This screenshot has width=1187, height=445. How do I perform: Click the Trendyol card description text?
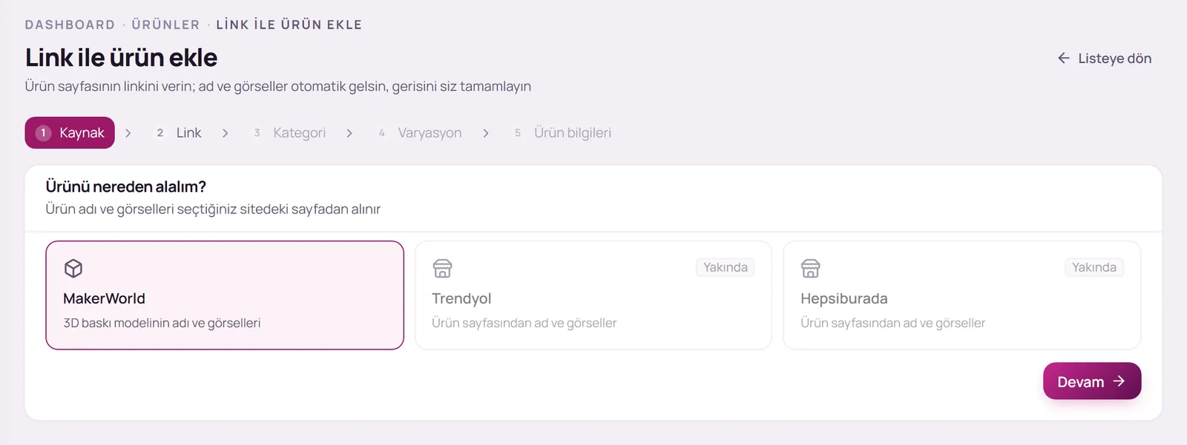pos(524,323)
